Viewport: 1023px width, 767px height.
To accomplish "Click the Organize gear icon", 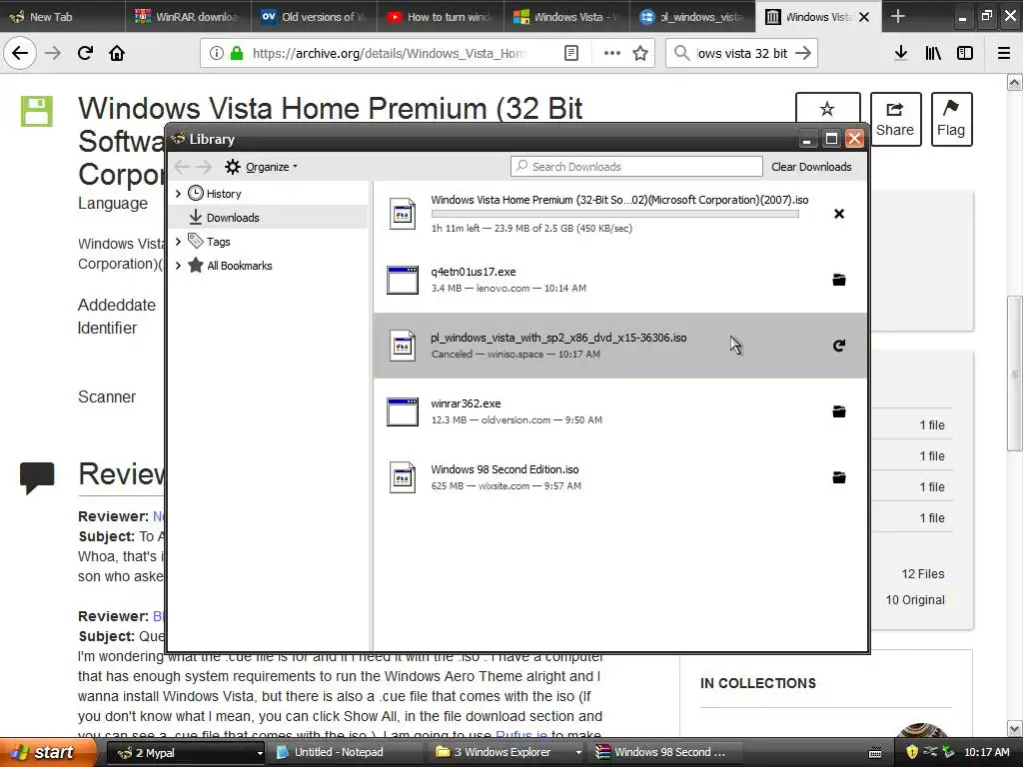I will point(232,167).
